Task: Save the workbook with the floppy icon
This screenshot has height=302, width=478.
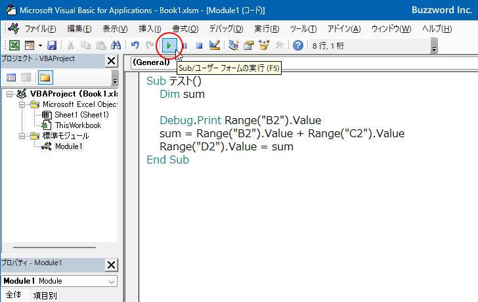Action: (x=52, y=45)
